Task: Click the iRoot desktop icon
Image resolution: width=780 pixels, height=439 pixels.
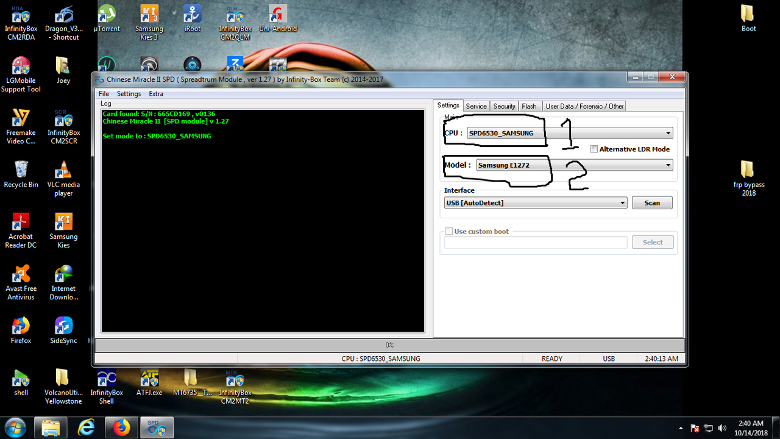Action: (x=192, y=19)
